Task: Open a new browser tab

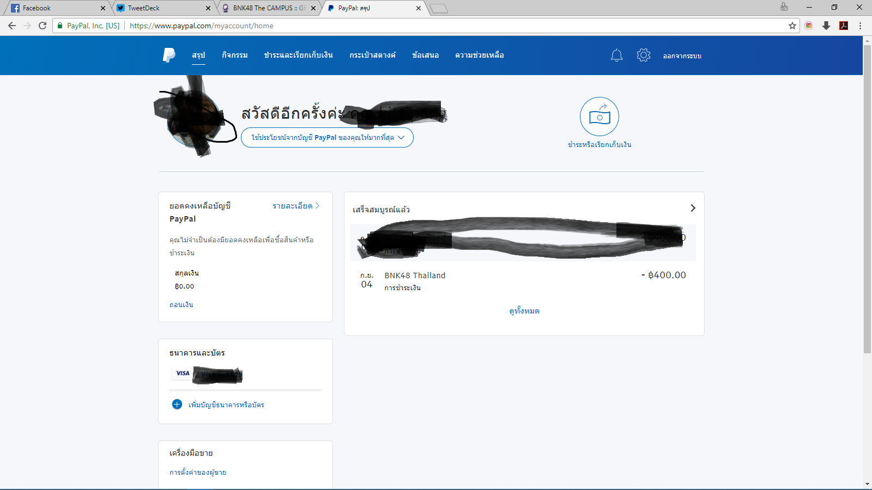Action: pyautogui.click(x=439, y=8)
